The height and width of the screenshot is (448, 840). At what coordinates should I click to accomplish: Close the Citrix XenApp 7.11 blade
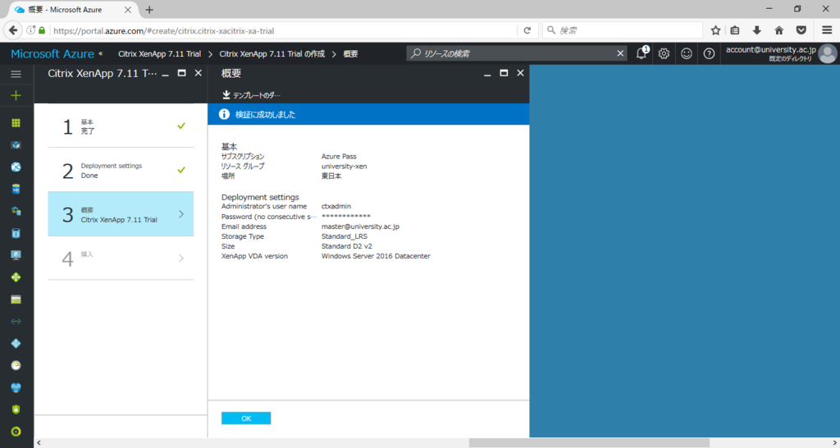point(199,73)
